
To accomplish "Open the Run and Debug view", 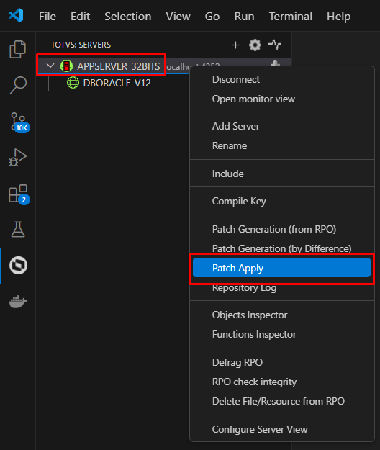I will click(x=18, y=157).
